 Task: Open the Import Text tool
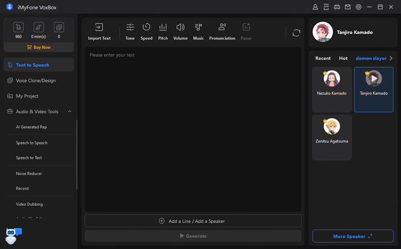click(x=99, y=32)
